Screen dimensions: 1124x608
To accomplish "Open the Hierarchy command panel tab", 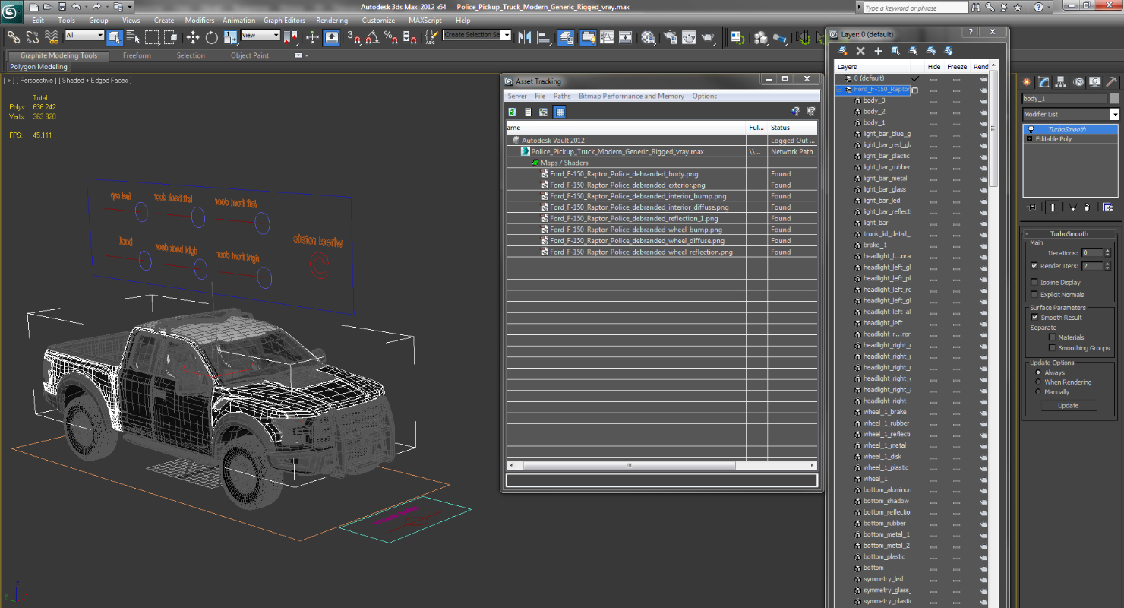I will coord(1061,82).
